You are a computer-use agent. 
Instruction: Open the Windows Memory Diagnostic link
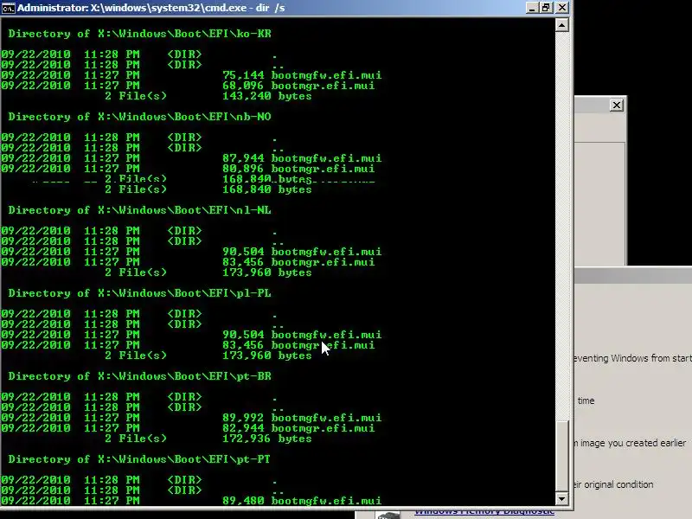coord(484,512)
